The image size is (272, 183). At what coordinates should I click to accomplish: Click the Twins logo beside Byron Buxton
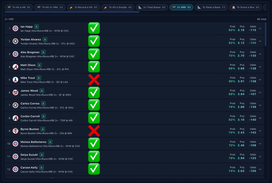tap(15, 131)
